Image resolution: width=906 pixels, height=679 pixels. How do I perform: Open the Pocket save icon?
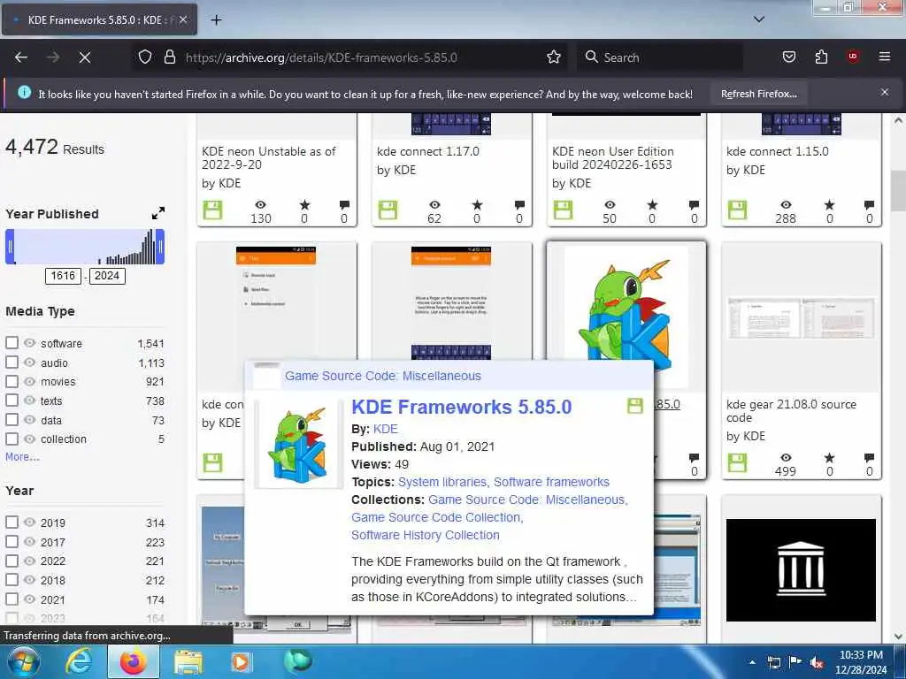[x=788, y=57]
